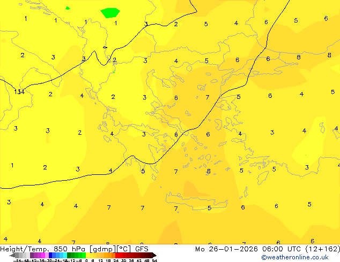Pick the bright red swatch in temperature scale
This screenshot has height=262, width=340.
(117, 255)
